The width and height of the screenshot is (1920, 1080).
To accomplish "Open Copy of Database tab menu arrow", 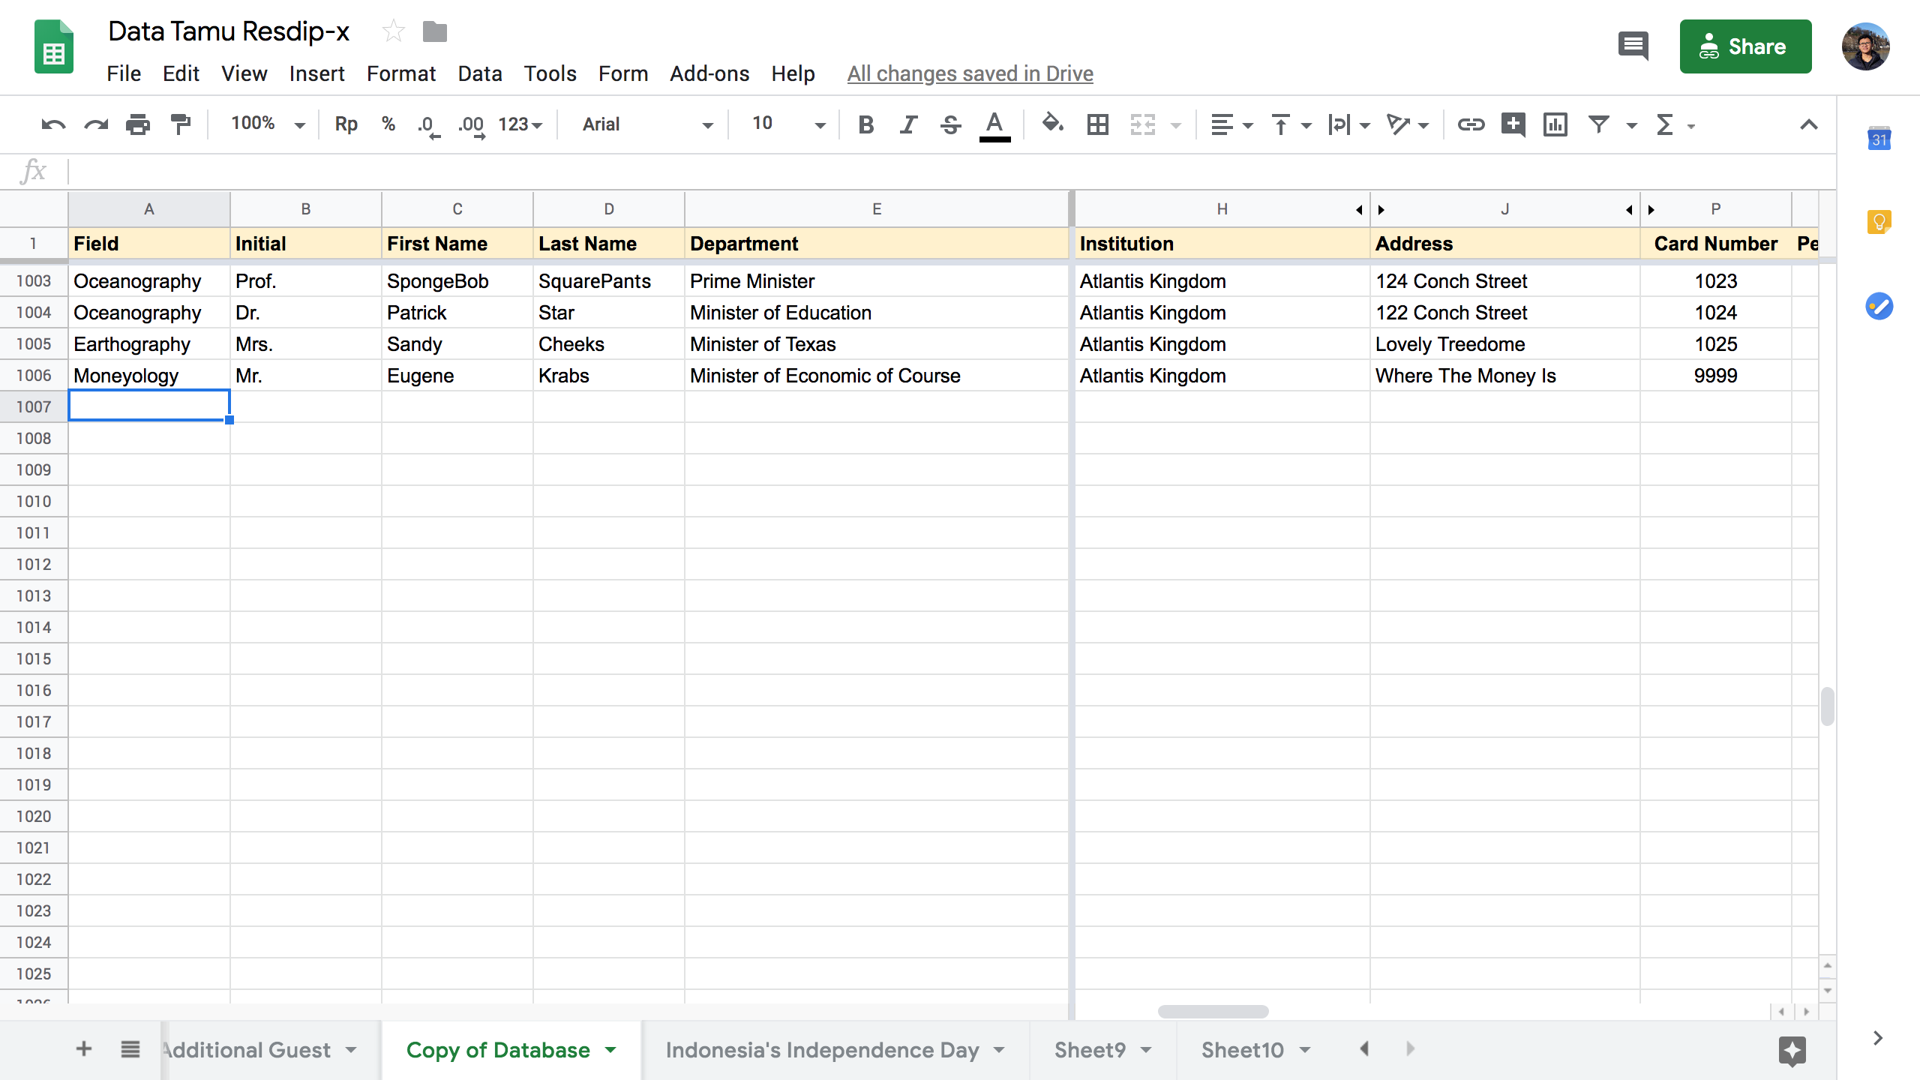I will 611,1050.
